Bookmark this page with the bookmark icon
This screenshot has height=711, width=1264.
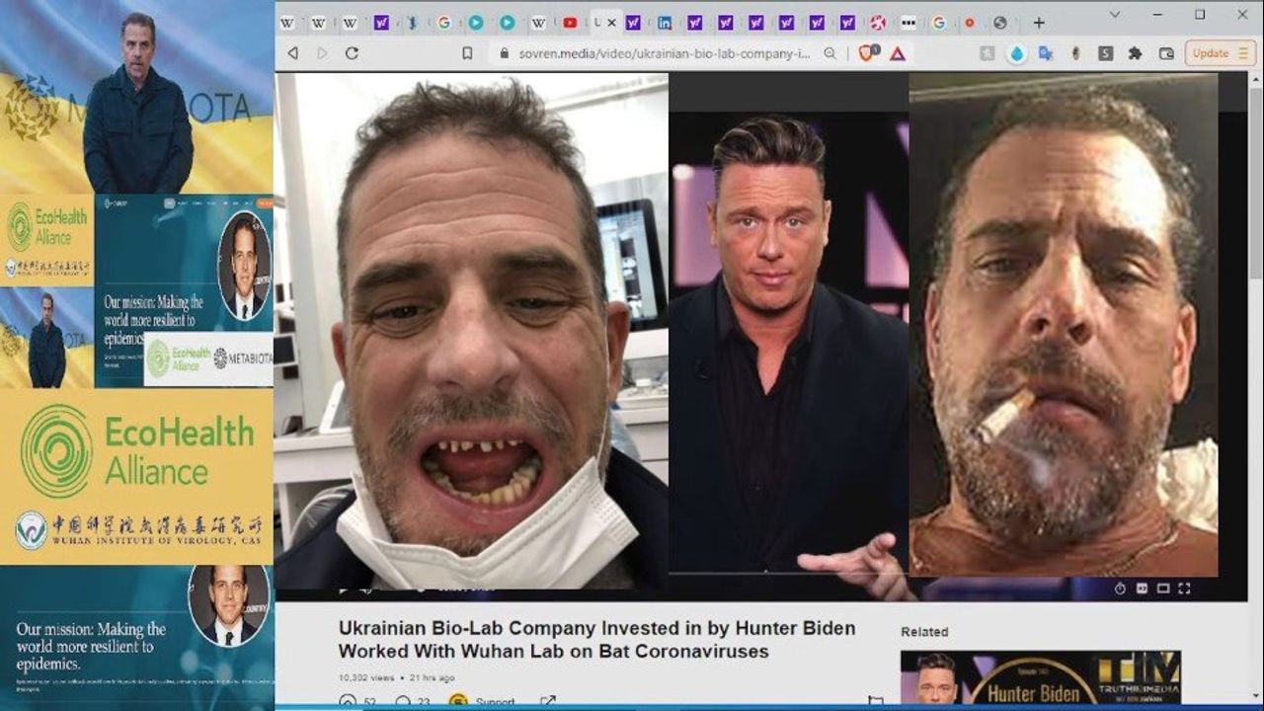(467, 53)
